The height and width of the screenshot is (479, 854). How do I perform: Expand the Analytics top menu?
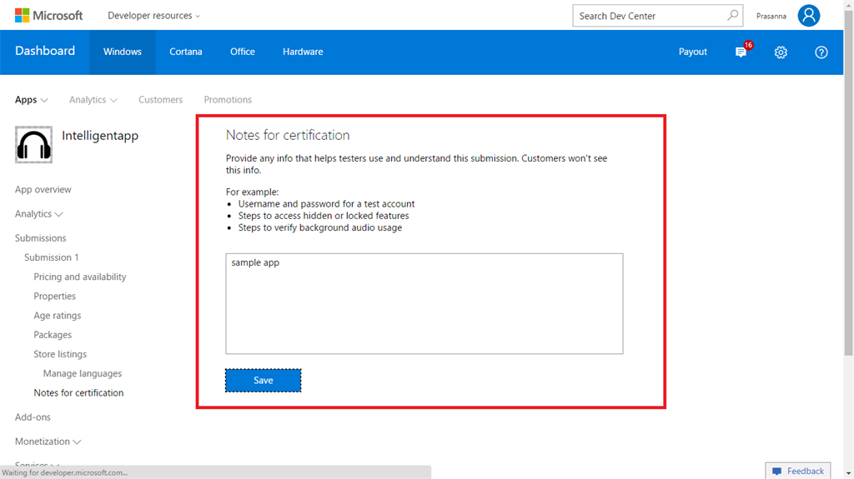pos(93,100)
